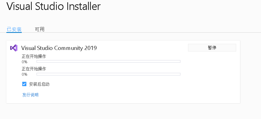Switch to the 已安装 tab
This screenshot has height=119, width=261.
(x=14, y=29)
